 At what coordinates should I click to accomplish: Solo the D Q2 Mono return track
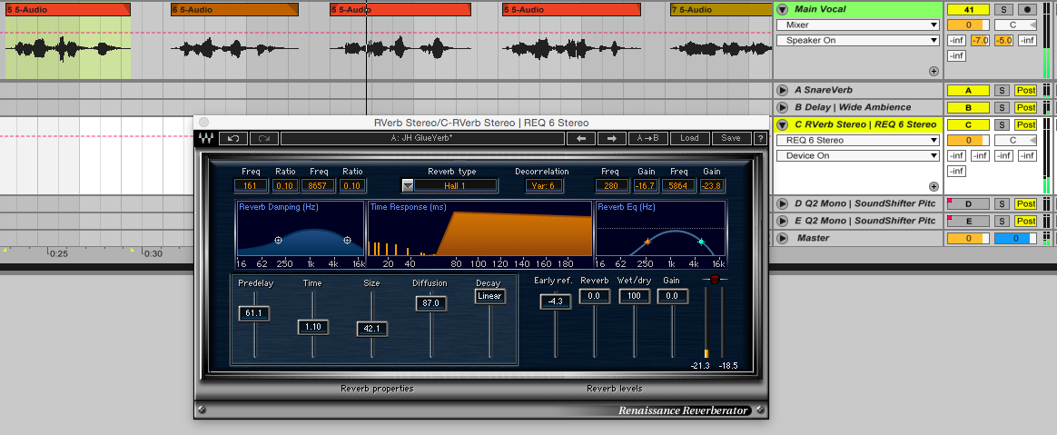pyautogui.click(x=1003, y=203)
